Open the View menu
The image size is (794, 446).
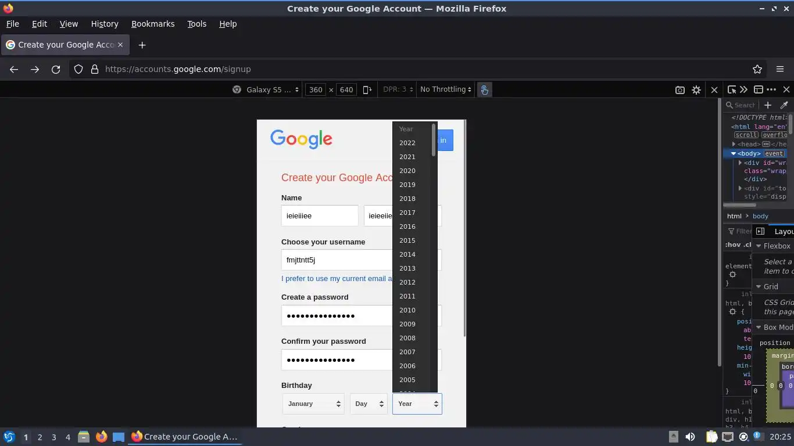(x=69, y=24)
